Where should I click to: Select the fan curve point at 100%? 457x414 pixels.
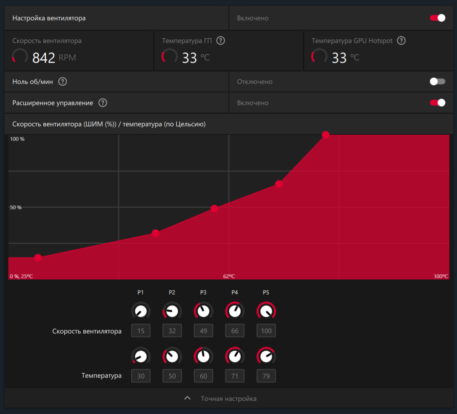(x=326, y=135)
